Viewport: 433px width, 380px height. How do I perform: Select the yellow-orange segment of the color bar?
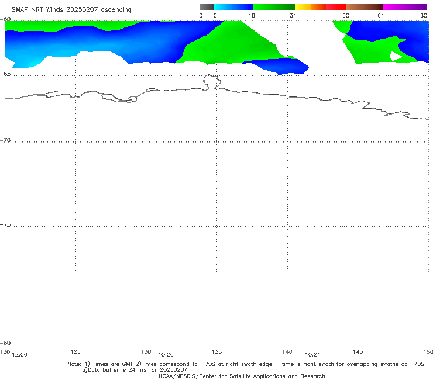pos(311,7)
